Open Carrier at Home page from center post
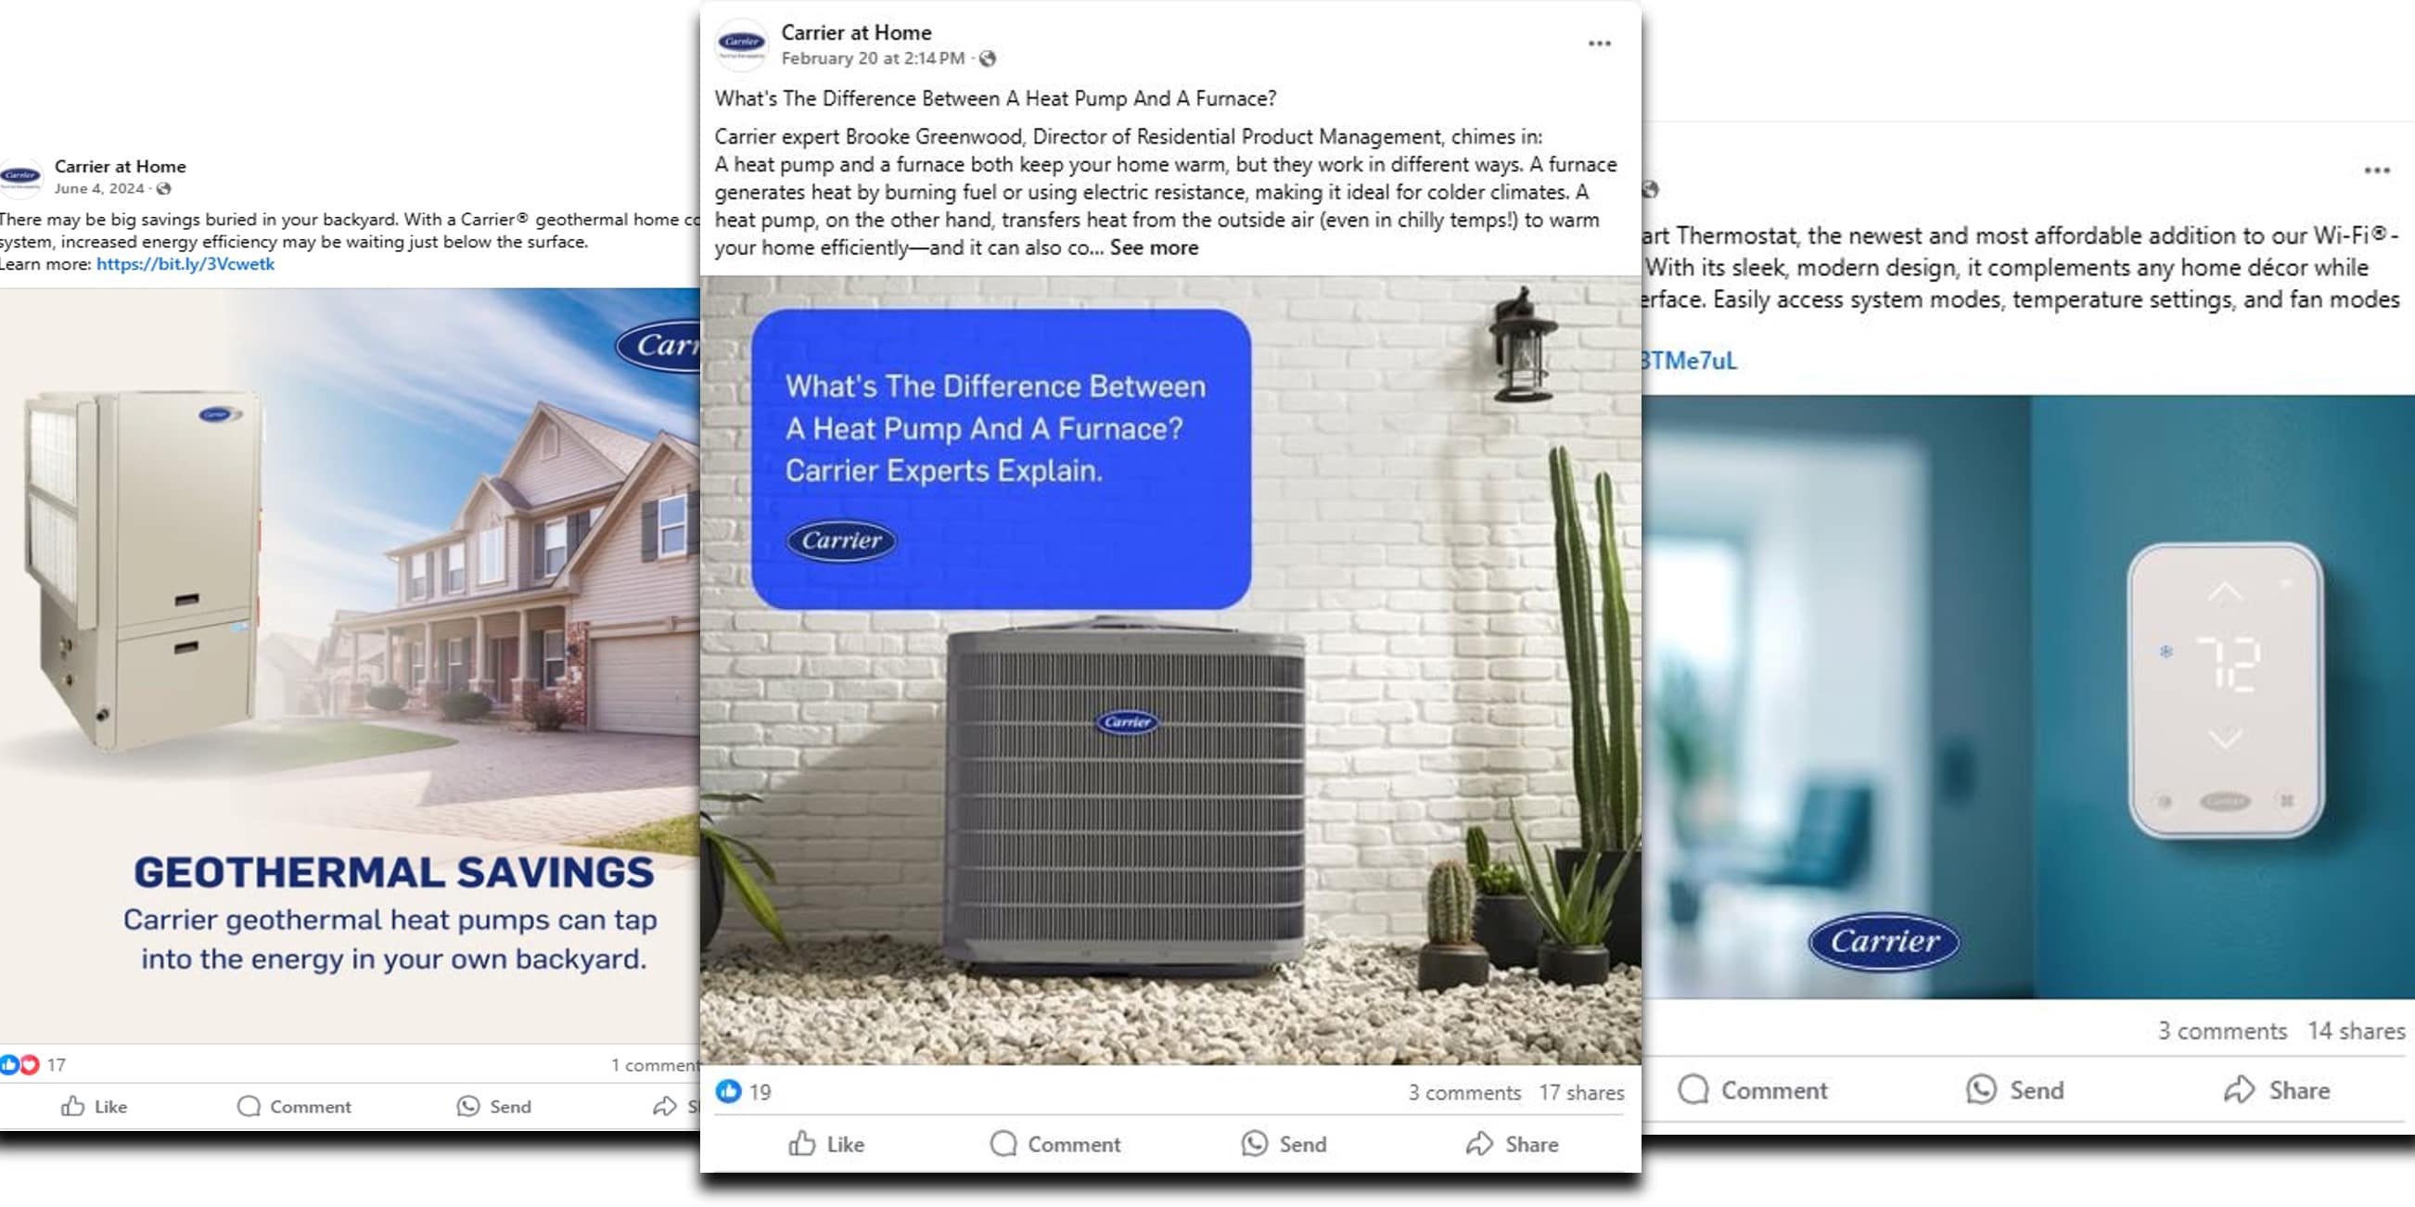2415x1207 pixels. pos(856,32)
